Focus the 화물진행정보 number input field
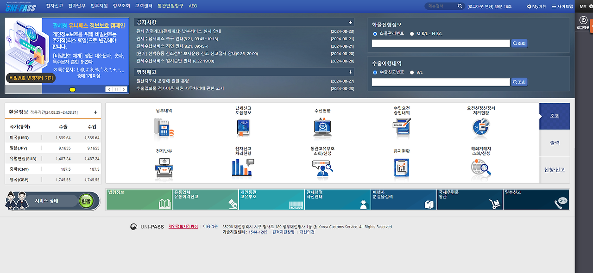 click(441, 43)
